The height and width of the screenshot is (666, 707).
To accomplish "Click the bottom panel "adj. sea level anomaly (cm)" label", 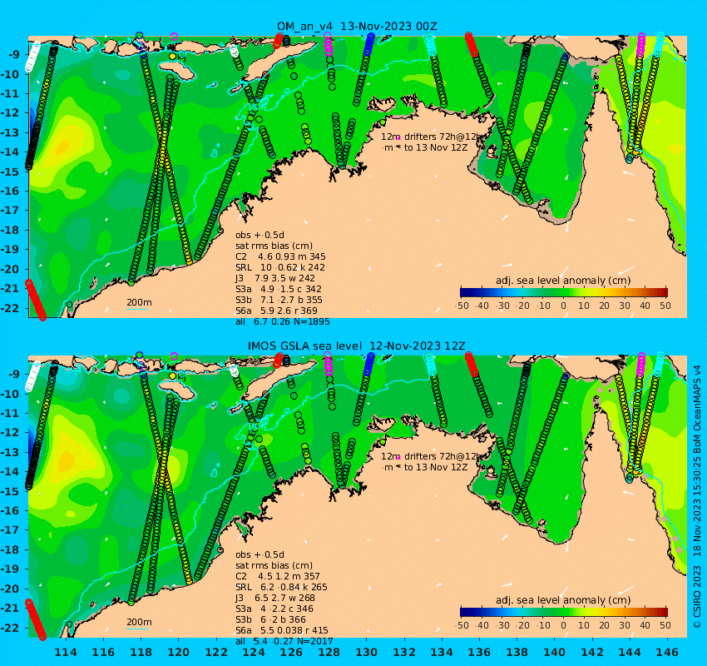I will pyautogui.click(x=563, y=600).
